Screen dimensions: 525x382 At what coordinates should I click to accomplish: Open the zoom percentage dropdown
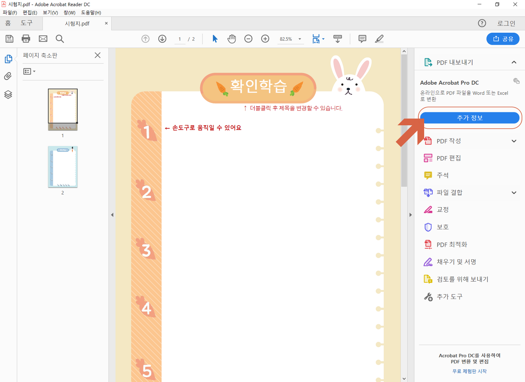point(300,39)
